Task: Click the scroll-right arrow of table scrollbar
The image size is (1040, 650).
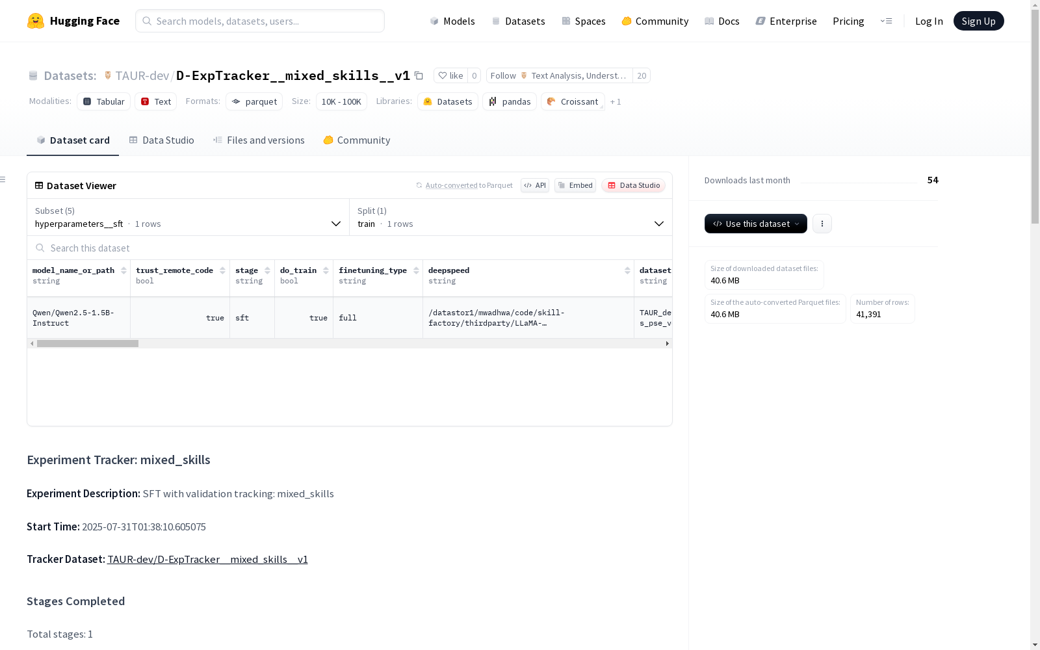Action: coord(667,343)
